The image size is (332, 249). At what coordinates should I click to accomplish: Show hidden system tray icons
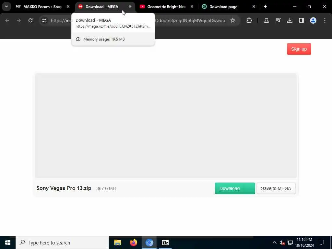(274, 243)
